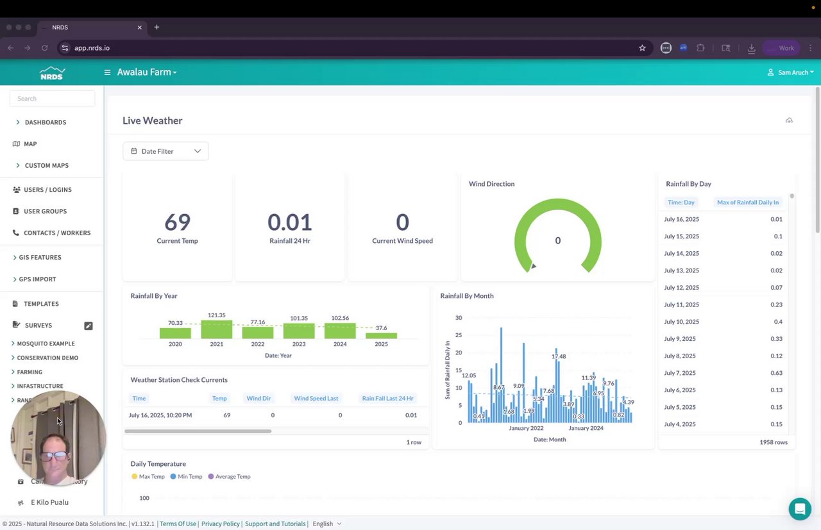Open the chat support bubble icon
821x530 pixels.
[800, 509]
